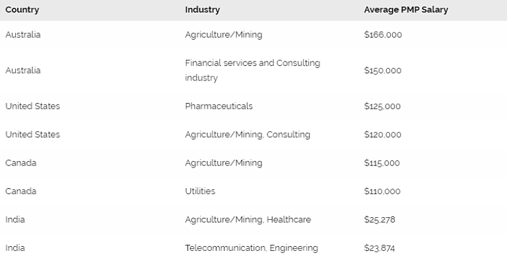This screenshot has height=260, width=507.
Task: Select the $150,000 salary cell
Action: [x=382, y=71]
